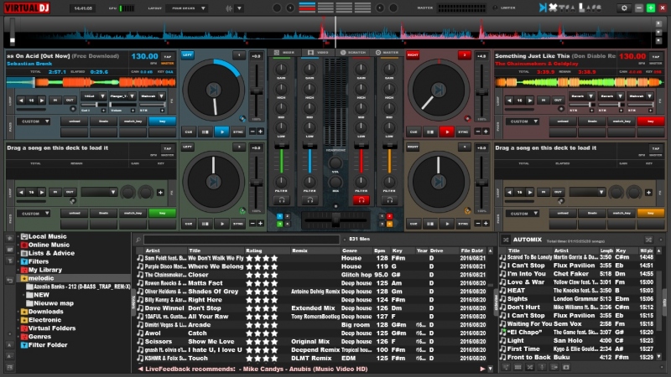Open the settings gear in title bar

point(623,8)
